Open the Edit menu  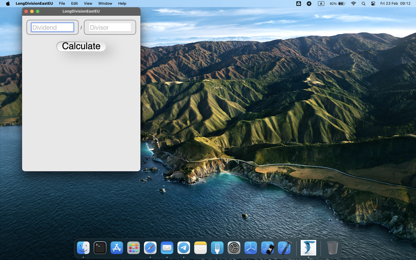pos(74,3)
